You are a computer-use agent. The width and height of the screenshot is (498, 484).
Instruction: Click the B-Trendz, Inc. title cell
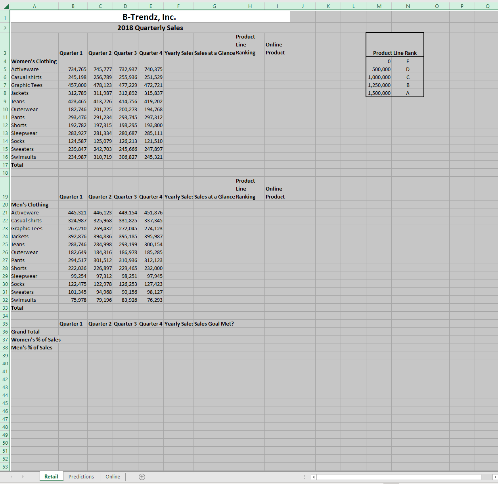pyautogui.click(x=150, y=17)
